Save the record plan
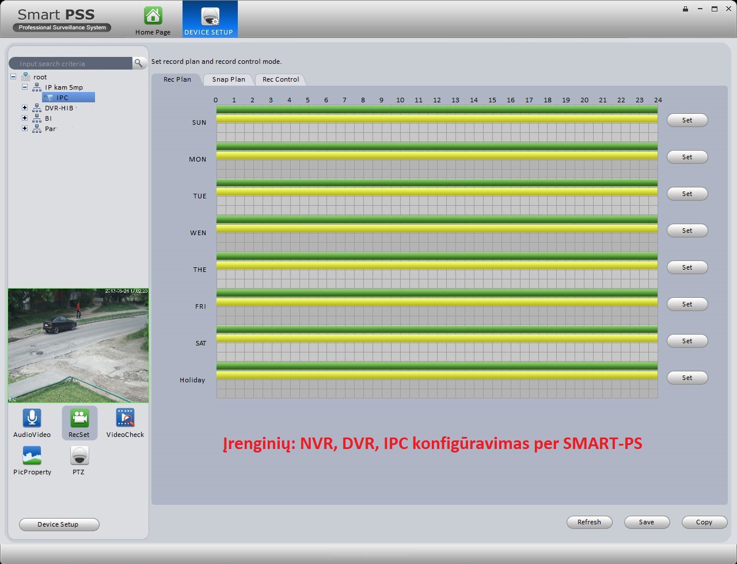This screenshot has width=737, height=564. click(647, 522)
